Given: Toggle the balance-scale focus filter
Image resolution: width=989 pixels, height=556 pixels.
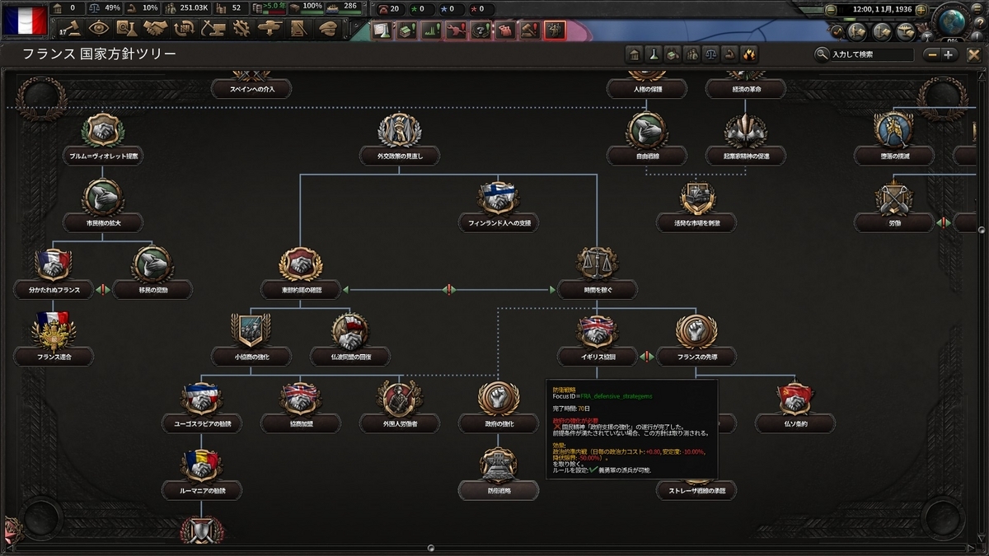Looking at the screenshot, I should (x=711, y=55).
